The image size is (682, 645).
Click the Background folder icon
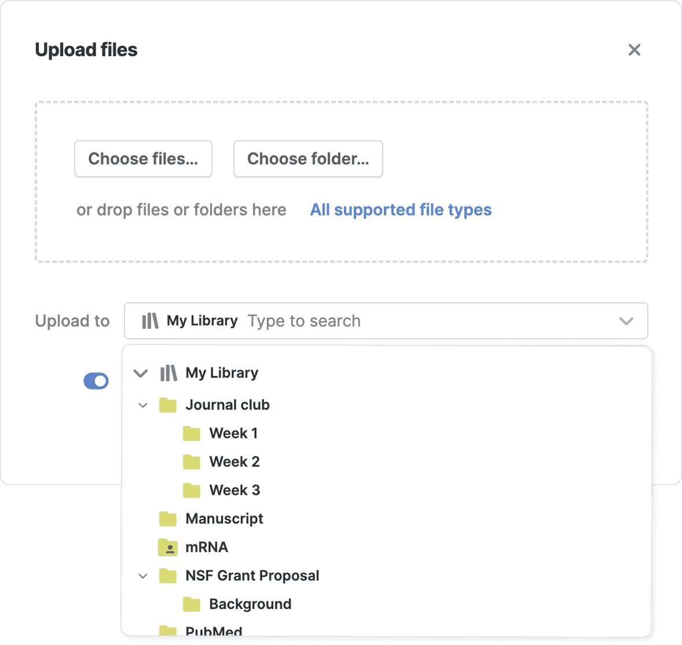point(191,604)
